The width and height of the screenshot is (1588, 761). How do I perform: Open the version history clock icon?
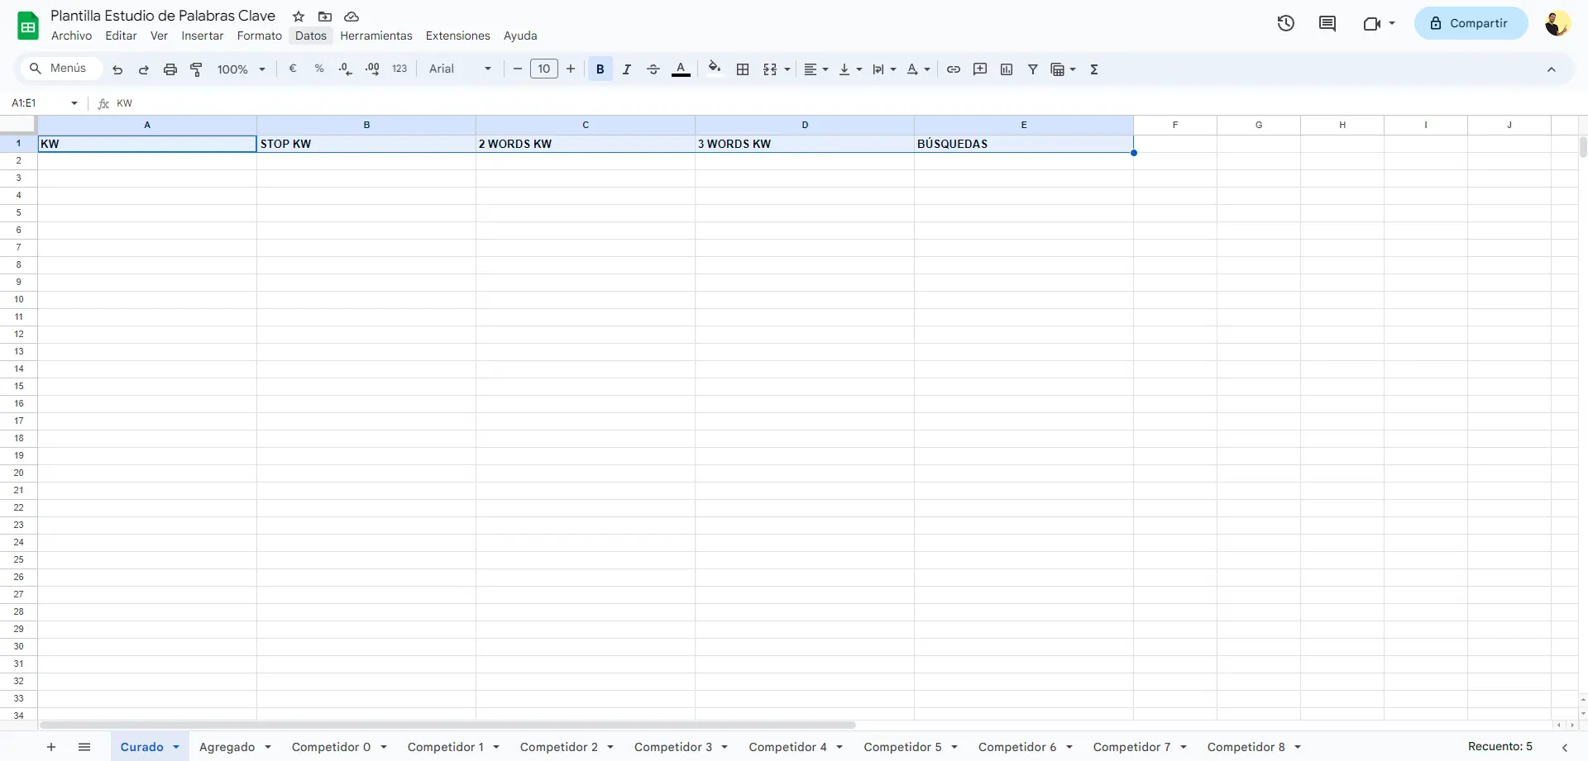(1285, 23)
